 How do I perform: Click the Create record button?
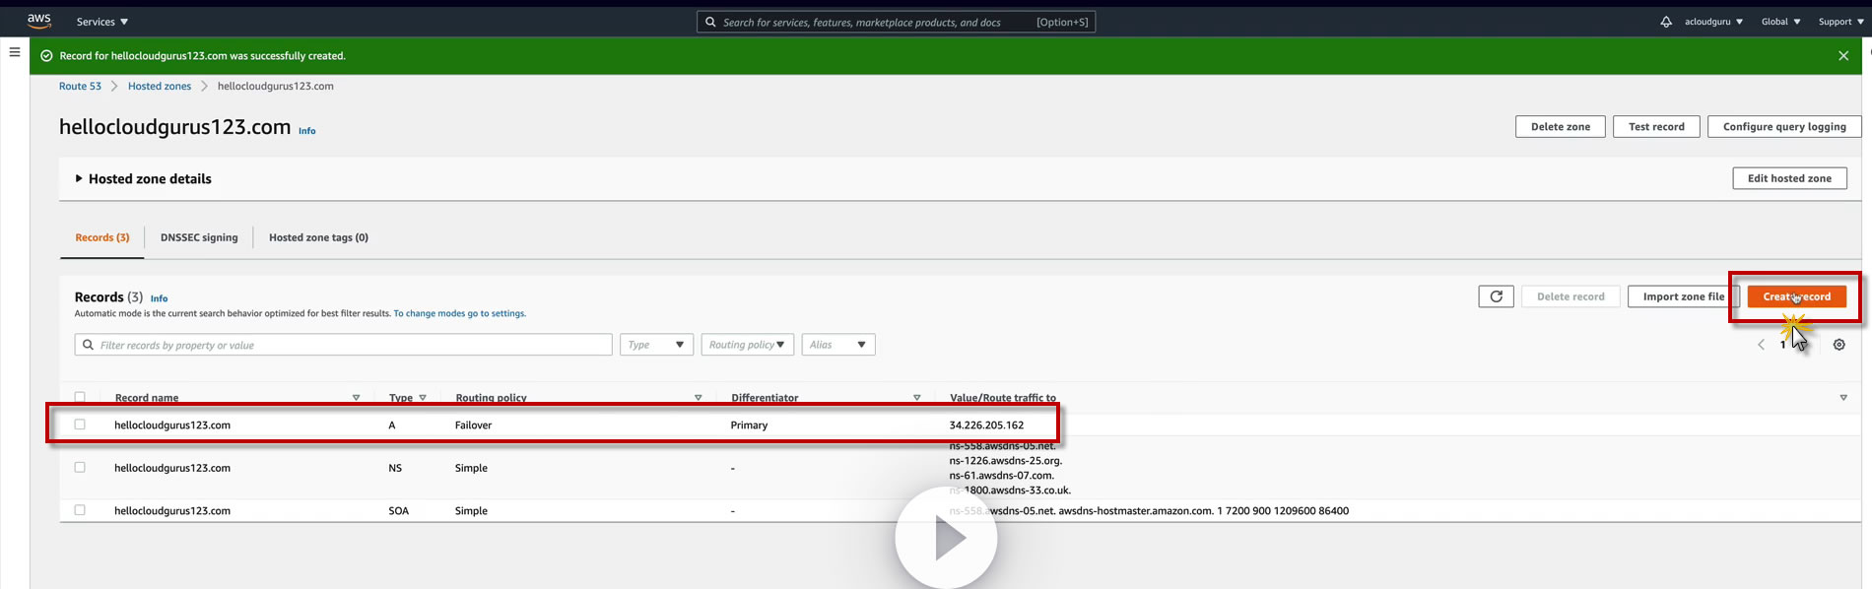[1797, 296]
